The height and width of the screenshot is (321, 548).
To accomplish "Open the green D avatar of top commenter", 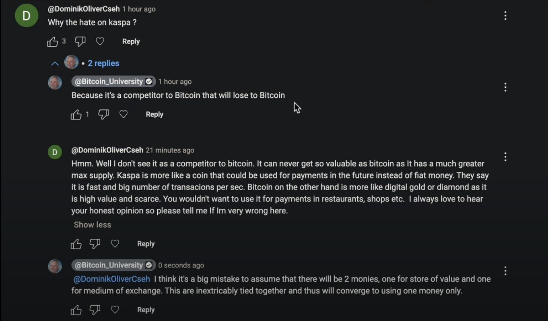I will (27, 16).
